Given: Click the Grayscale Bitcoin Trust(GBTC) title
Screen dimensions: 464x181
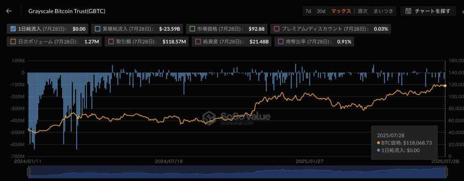Looking at the screenshot, I should 67,11.
